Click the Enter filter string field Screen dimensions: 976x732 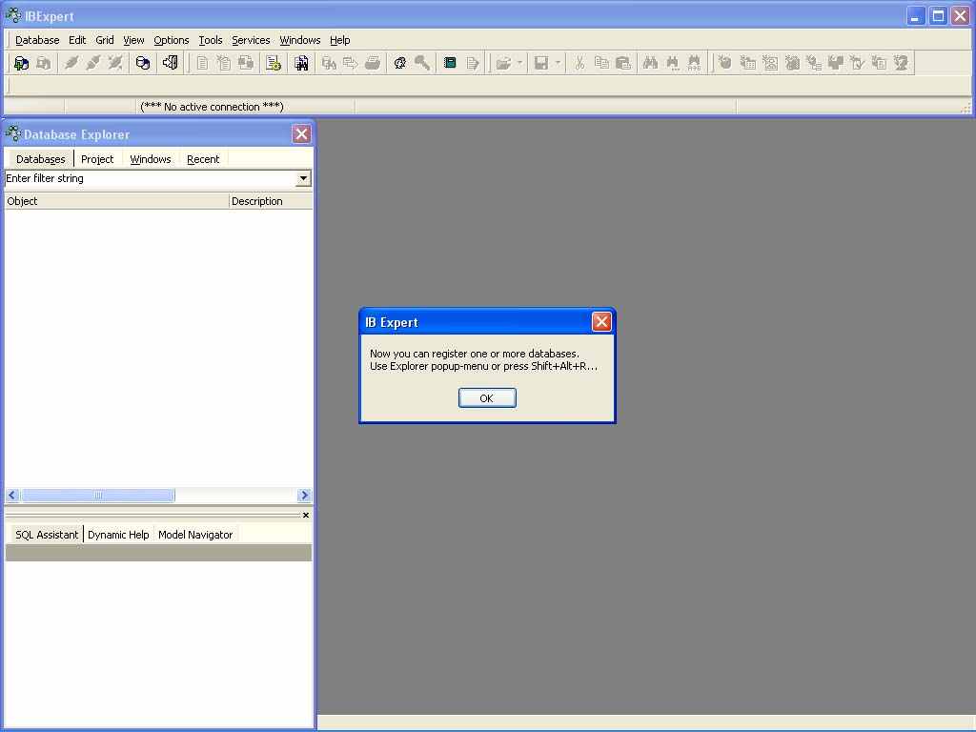150,178
